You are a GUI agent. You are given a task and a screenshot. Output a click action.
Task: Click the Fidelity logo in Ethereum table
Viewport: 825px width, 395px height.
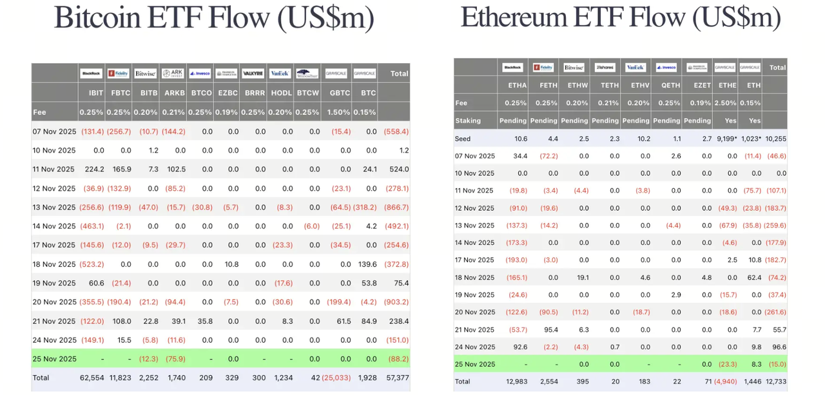pos(543,67)
